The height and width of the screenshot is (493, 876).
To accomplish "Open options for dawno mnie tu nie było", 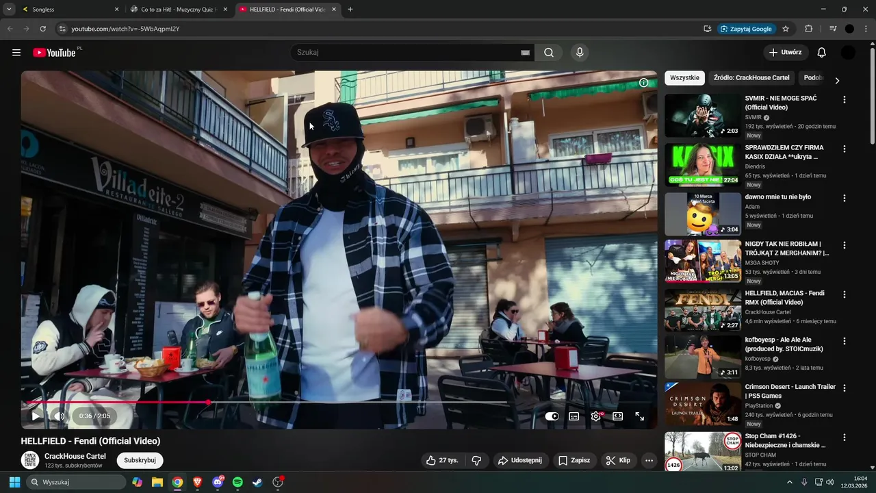I will (844, 198).
